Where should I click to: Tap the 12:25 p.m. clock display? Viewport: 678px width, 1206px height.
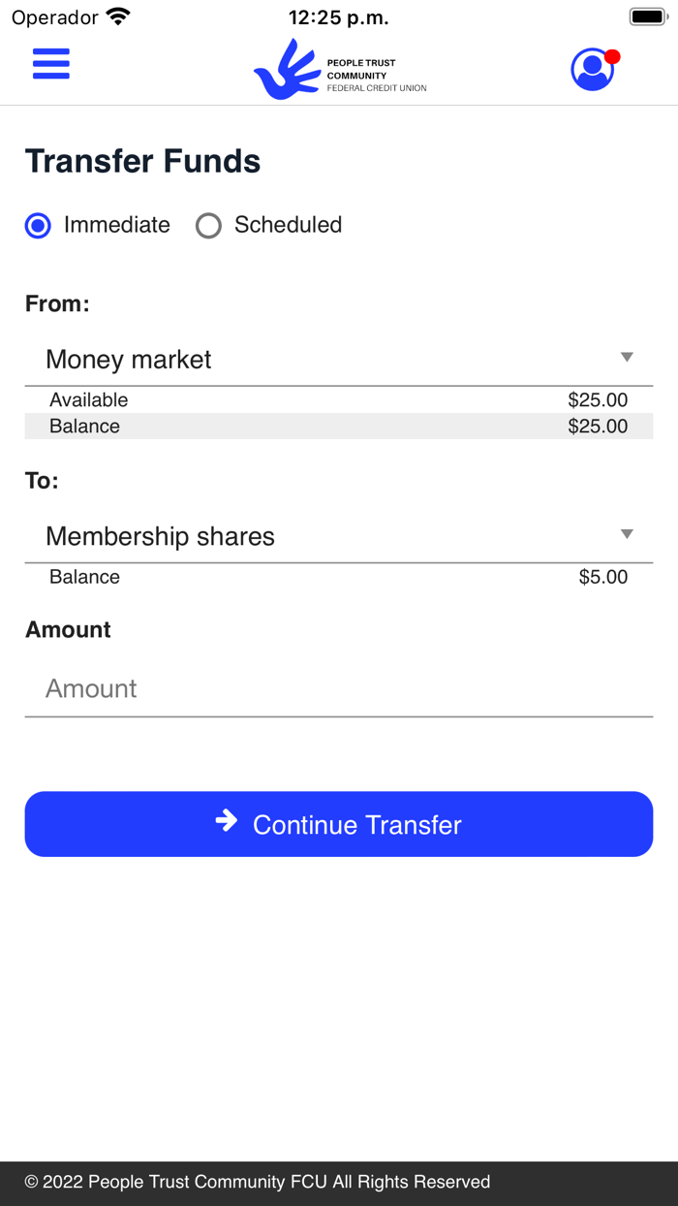[x=339, y=16]
